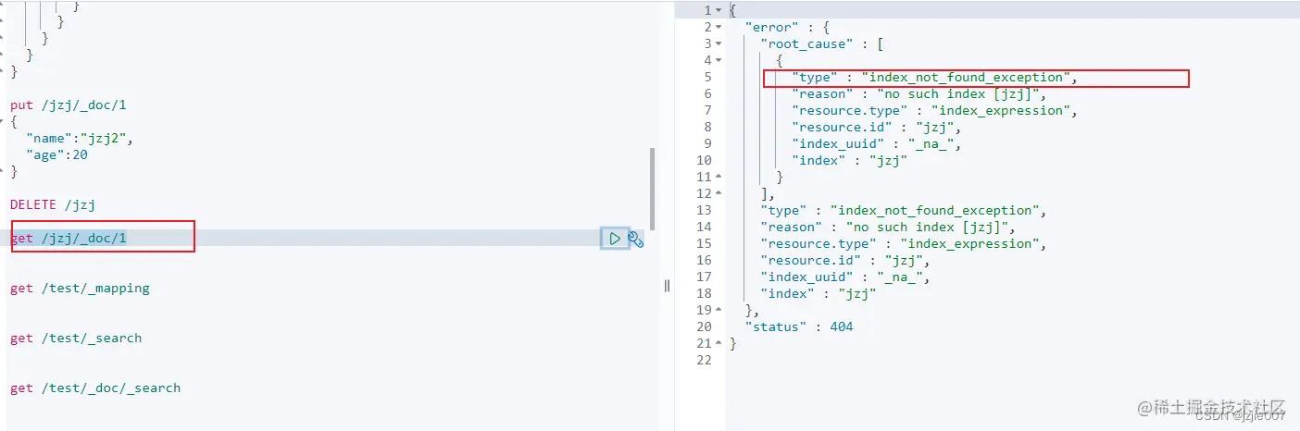Click "status" : 404 on line 20
The image size is (1300, 431).
pyautogui.click(x=799, y=327)
